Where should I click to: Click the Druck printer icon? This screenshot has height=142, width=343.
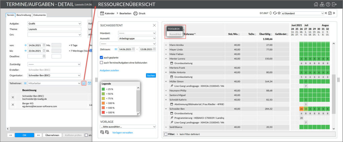[x=135, y=13]
